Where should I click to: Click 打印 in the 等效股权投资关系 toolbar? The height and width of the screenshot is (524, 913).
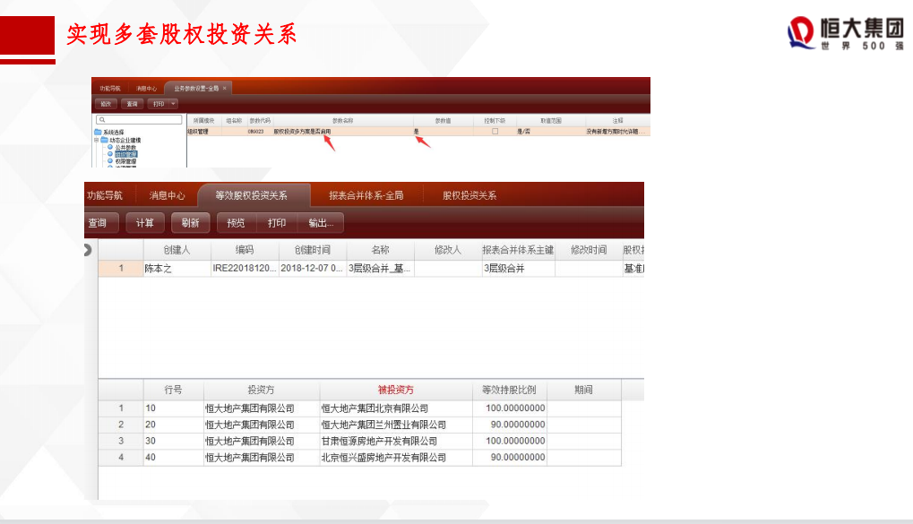[x=277, y=223]
